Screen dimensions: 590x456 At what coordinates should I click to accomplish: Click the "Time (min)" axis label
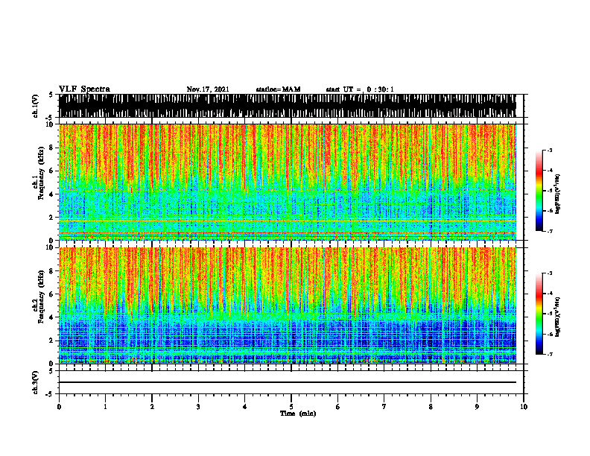click(x=298, y=414)
